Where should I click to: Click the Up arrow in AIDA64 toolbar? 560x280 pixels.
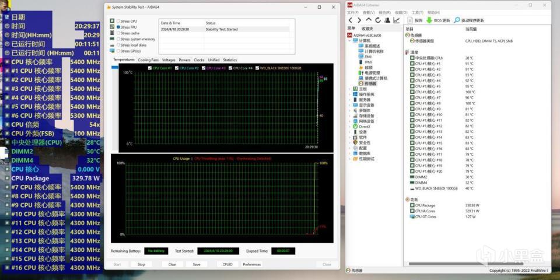point(368,20)
